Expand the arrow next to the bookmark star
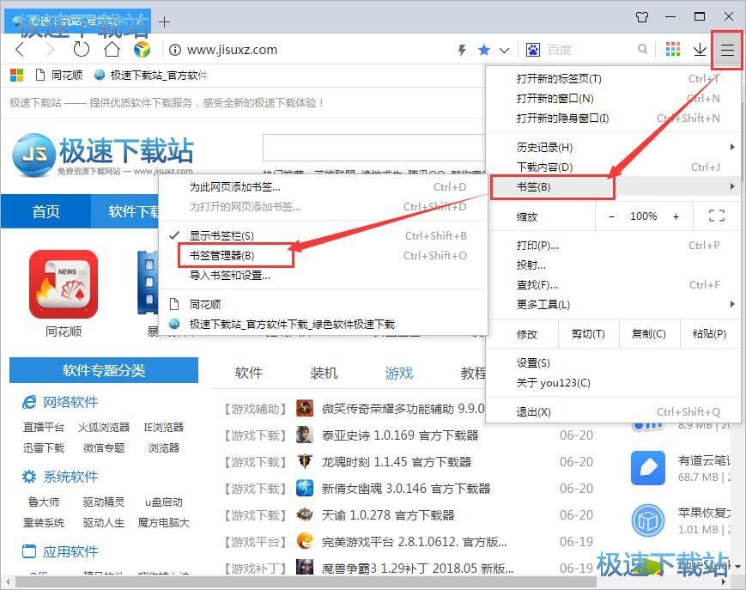The image size is (746, 590). tap(504, 50)
